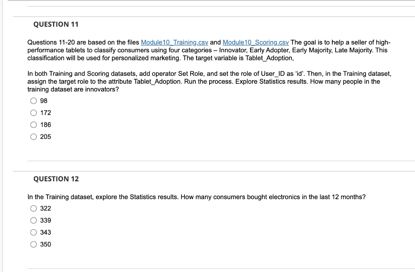Click the QUESTION 12 heading
The width and height of the screenshot is (415, 272).
(56, 179)
